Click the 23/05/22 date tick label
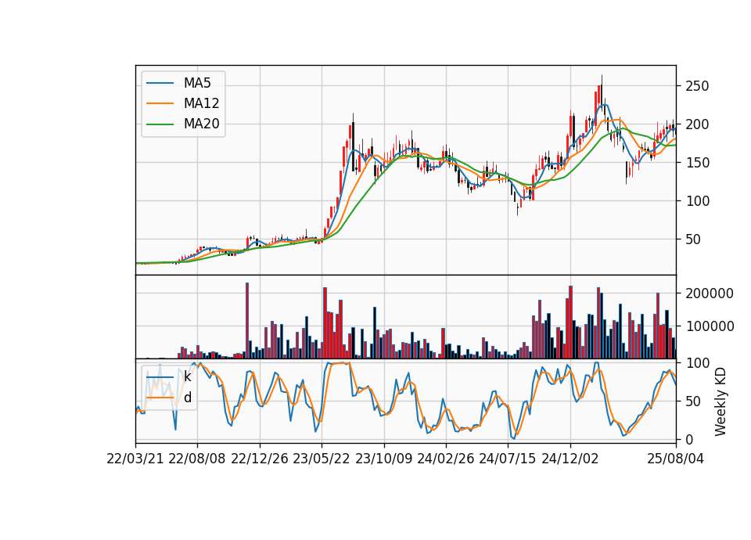751x540 pixels. pyautogui.click(x=322, y=459)
